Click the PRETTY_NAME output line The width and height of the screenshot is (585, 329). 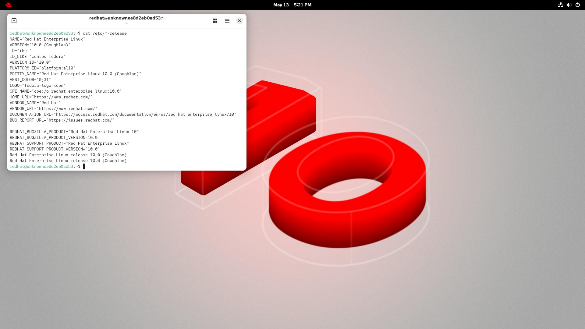click(x=75, y=74)
